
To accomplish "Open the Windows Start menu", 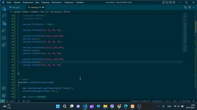I will point(58,106).
